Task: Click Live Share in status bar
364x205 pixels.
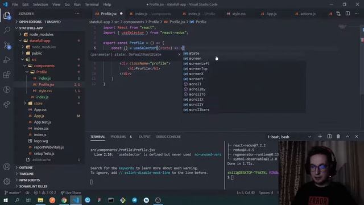Action: [x=71, y=192]
